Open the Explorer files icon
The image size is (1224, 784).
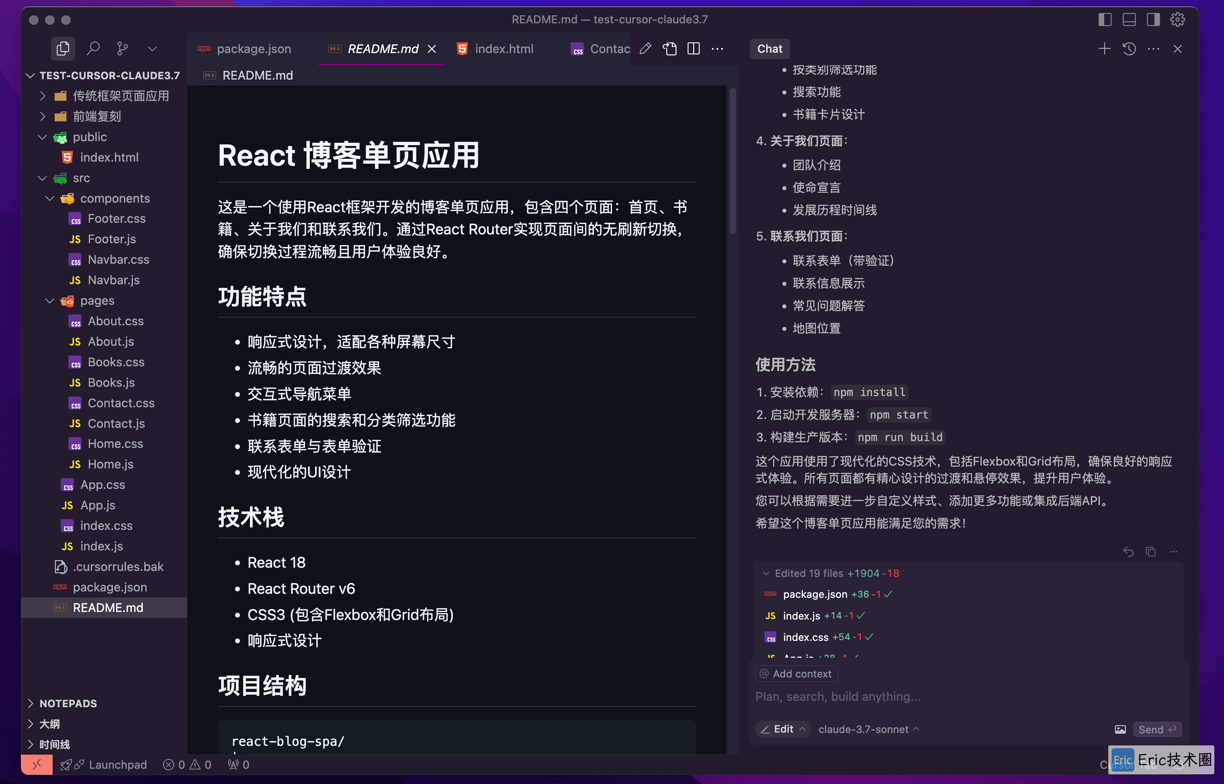coord(63,48)
